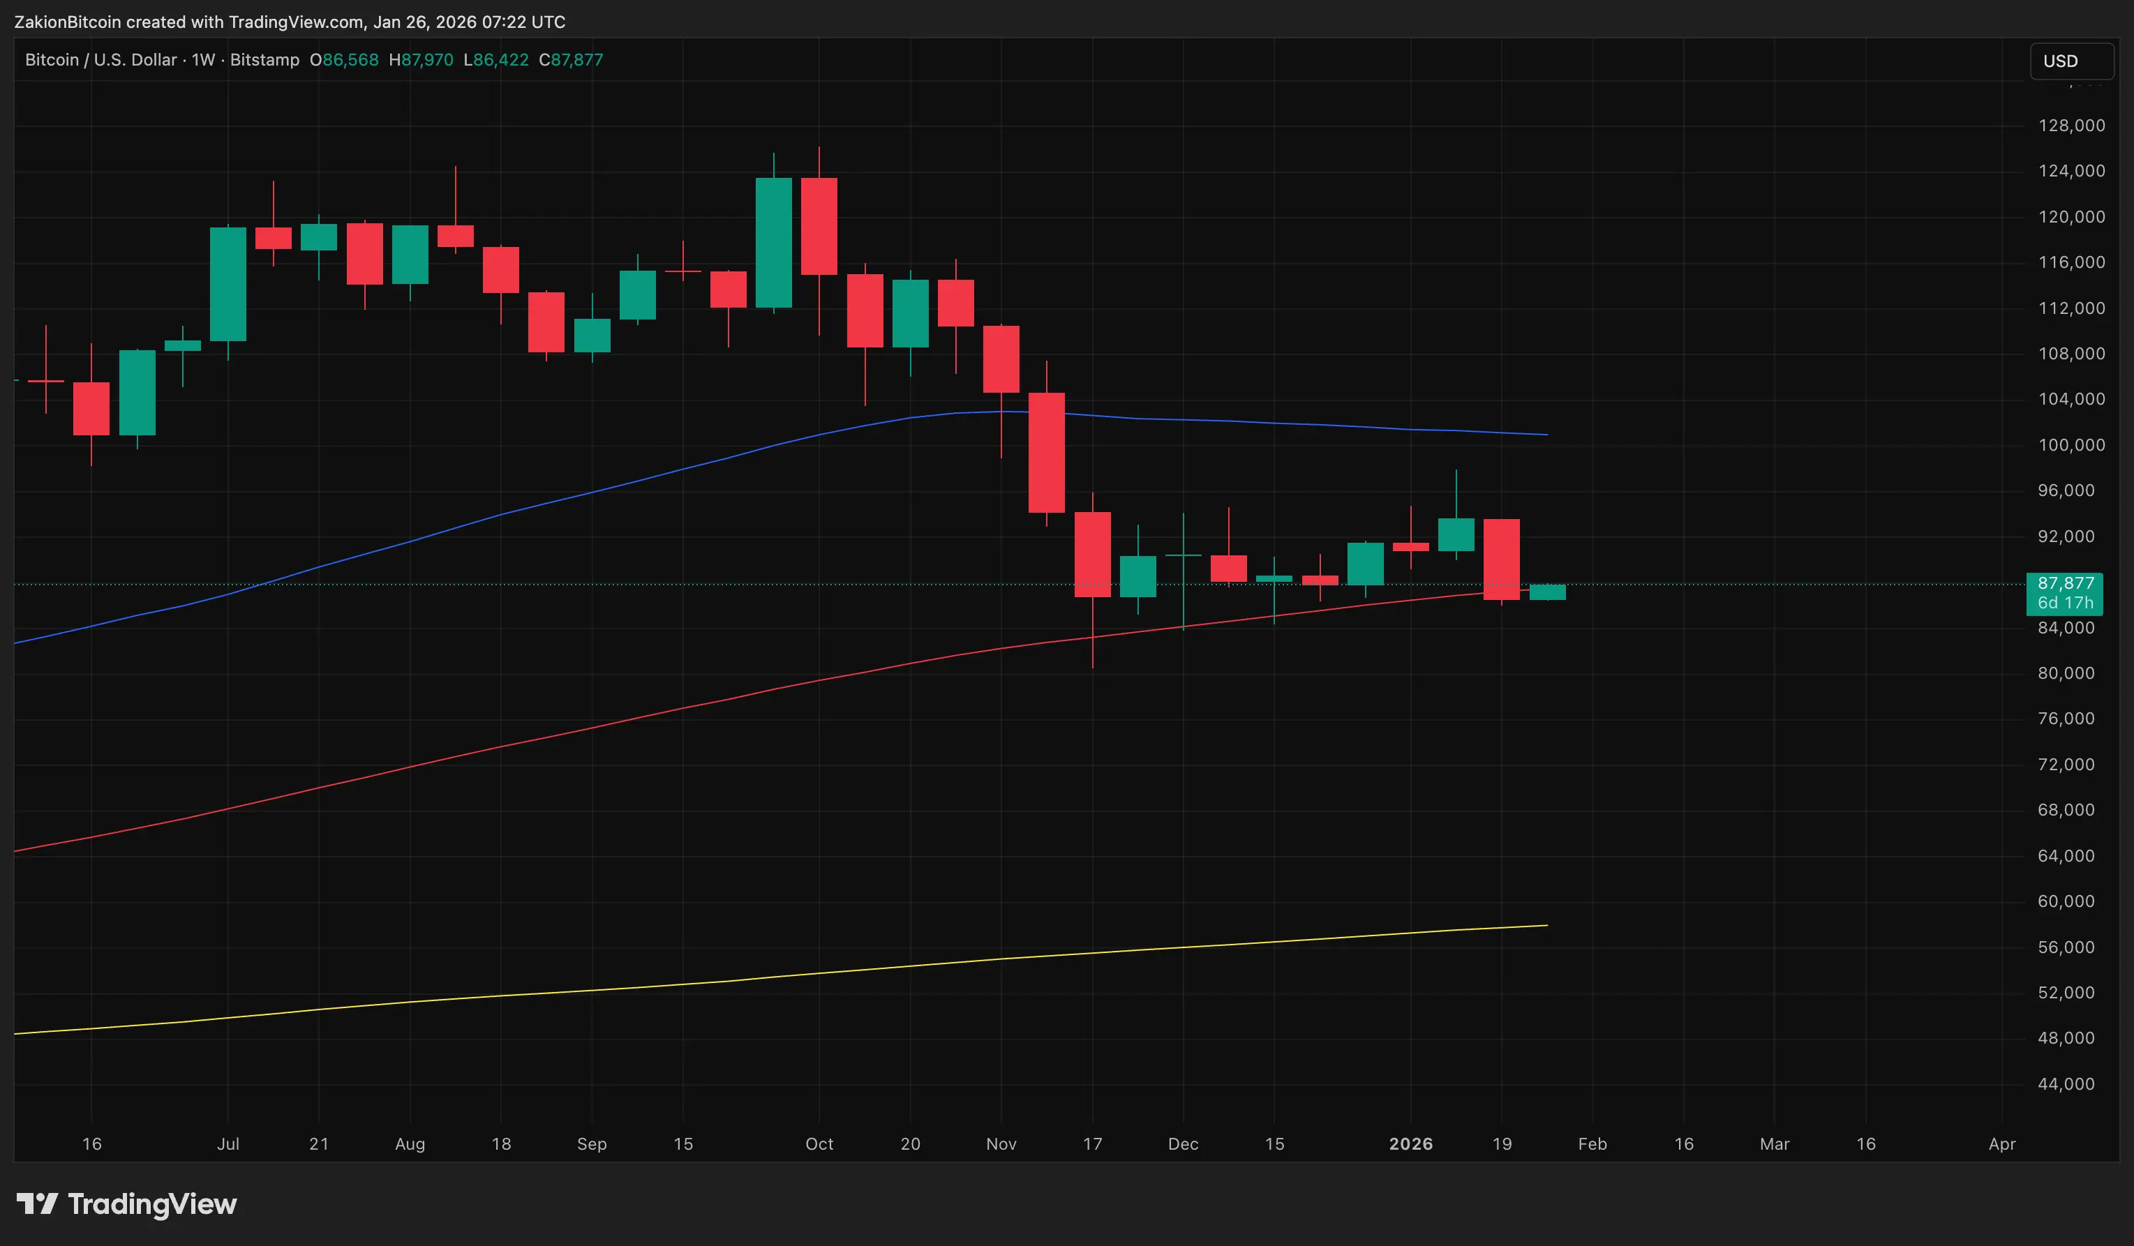This screenshot has width=2134, height=1246.
Task: Click the latest small green candle
Action: (x=1547, y=592)
